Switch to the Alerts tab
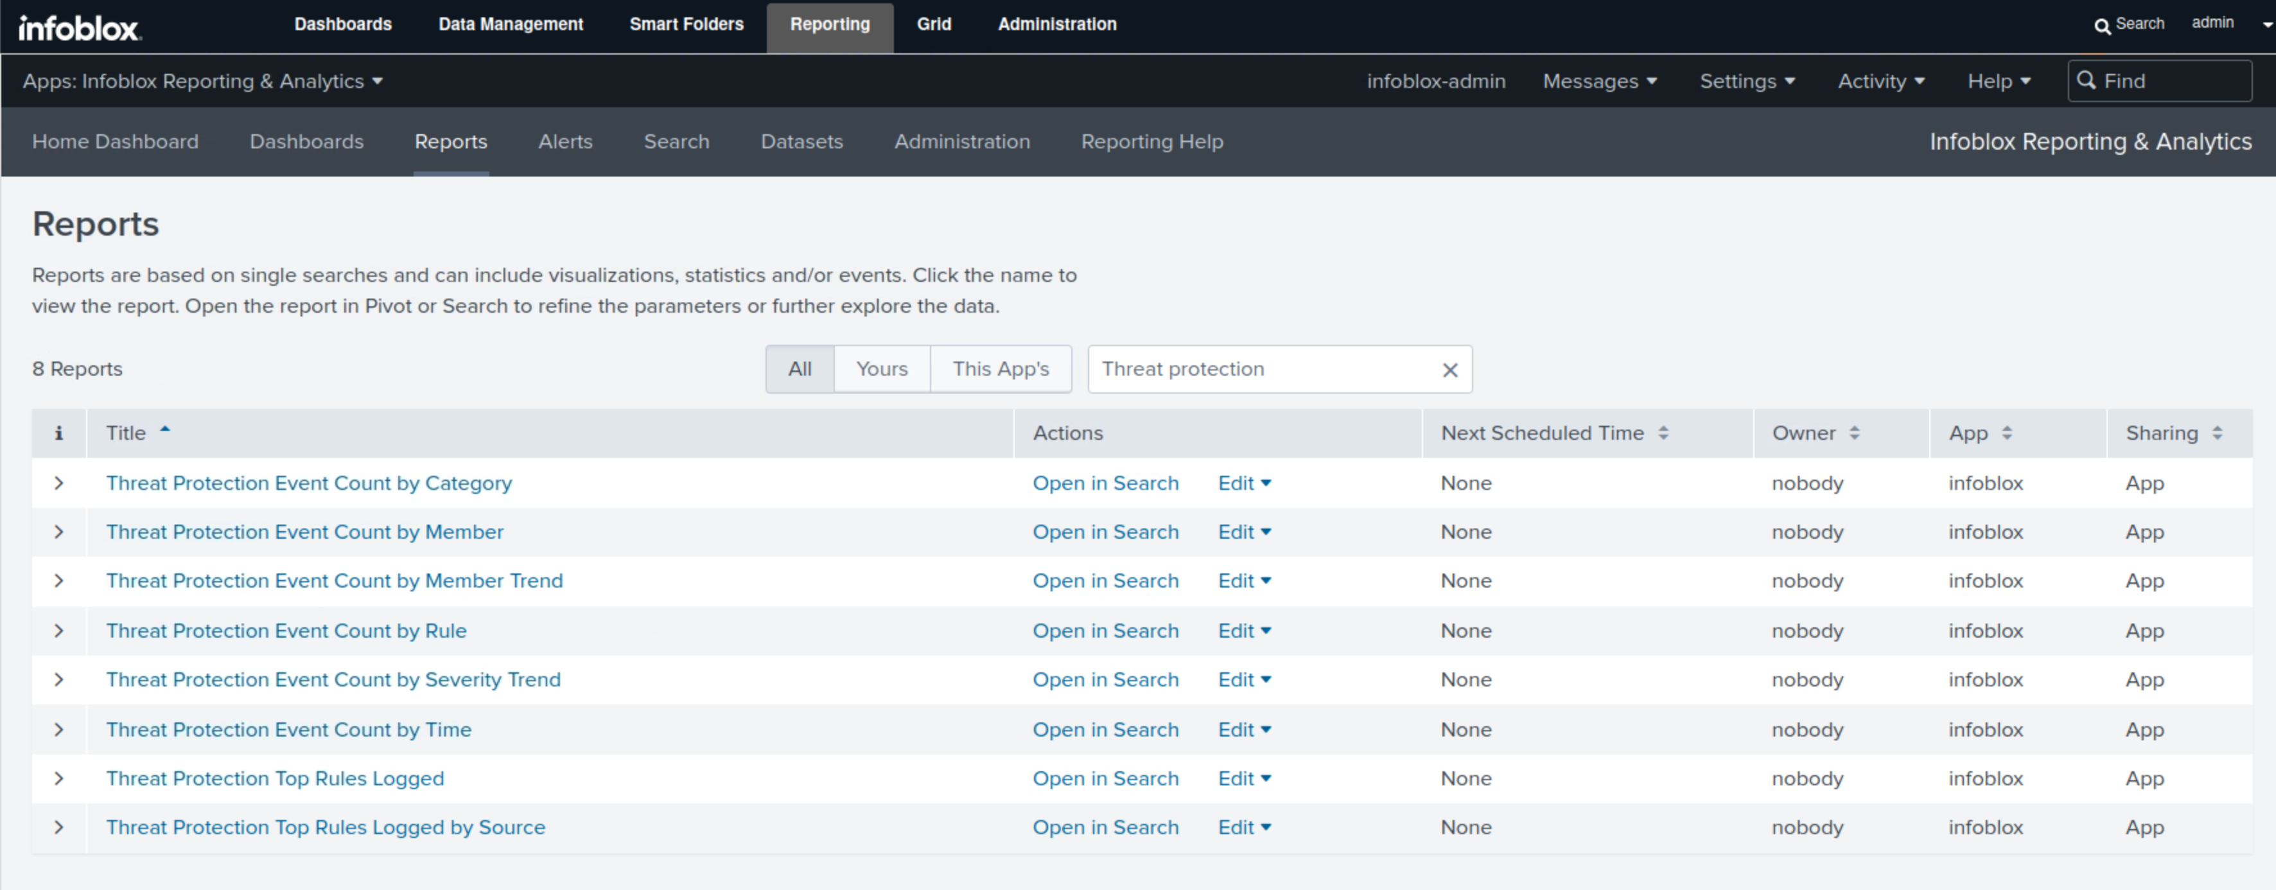This screenshot has width=2276, height=890. click(x=565, y=141)
